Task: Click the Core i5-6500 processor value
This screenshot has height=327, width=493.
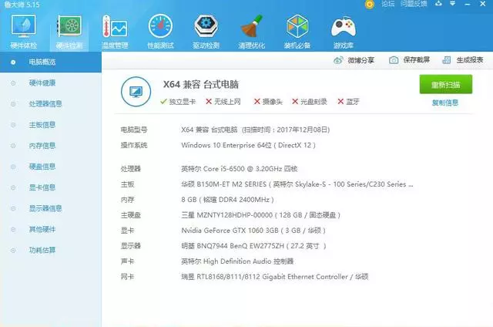Action: [240, 169]
